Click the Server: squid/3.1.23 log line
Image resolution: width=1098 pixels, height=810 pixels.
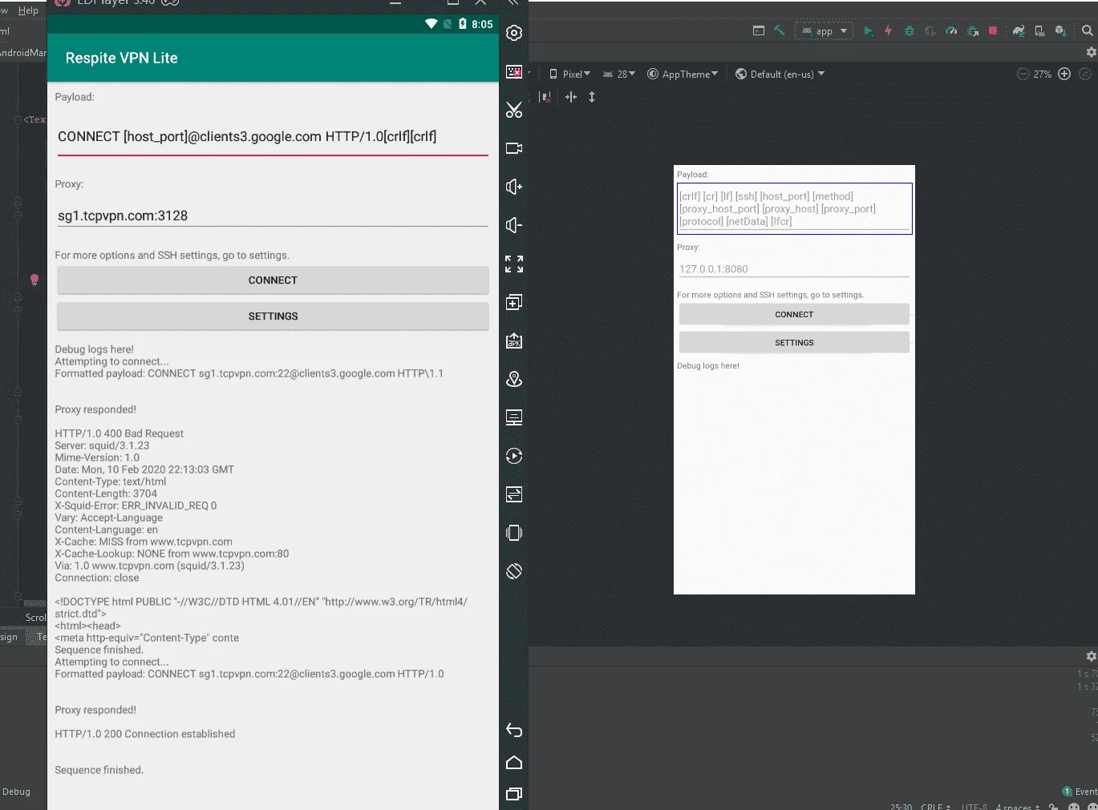102,445
